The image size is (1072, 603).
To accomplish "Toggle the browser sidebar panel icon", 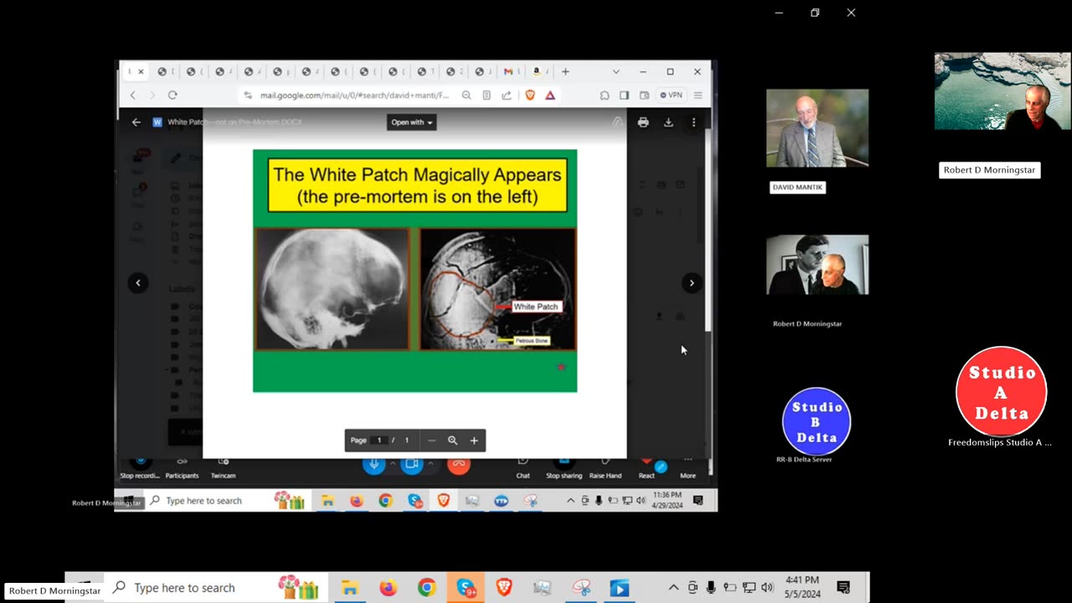I will coord(624,95).
